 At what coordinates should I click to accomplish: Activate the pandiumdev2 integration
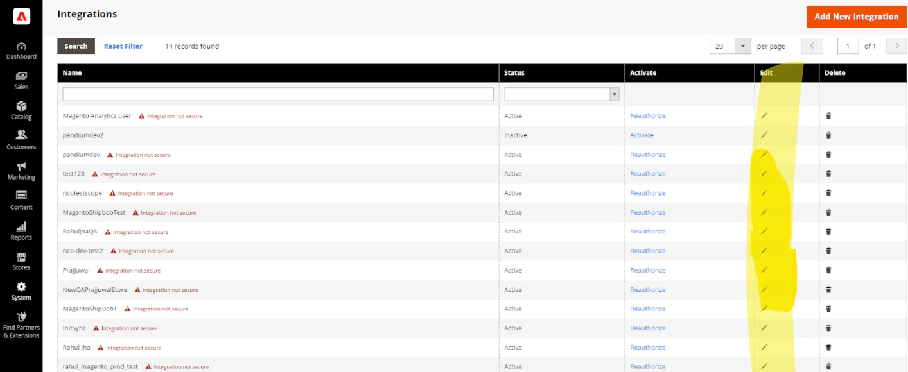pos(642,135)
